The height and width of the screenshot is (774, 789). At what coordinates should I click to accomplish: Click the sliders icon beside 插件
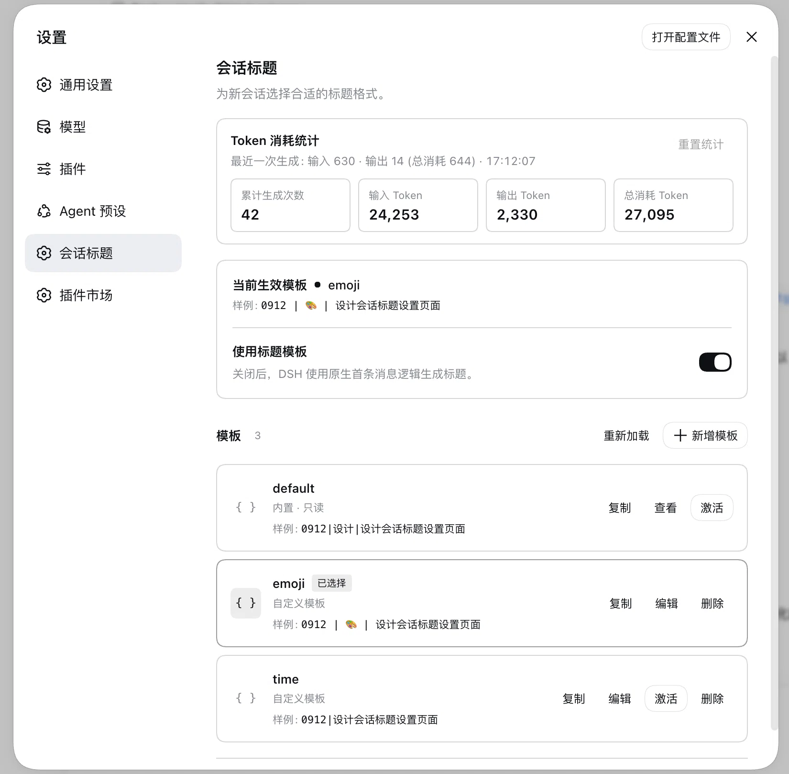pyautogui.click(x=44, y=169)
